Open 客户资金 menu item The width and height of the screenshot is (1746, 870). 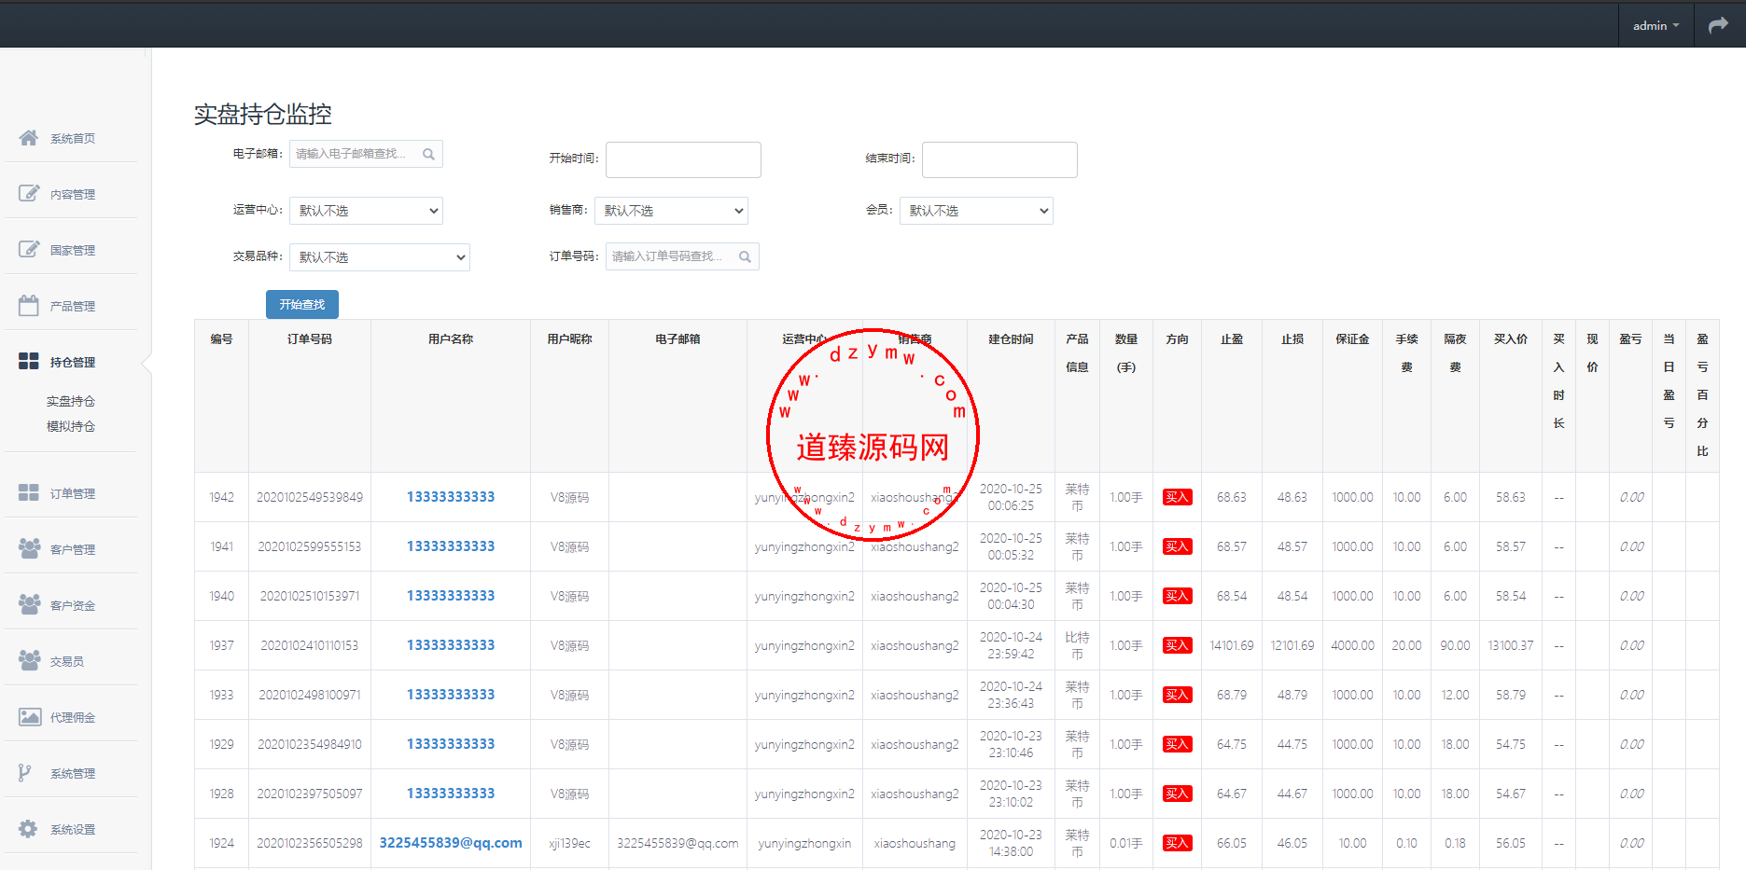pyautogui.click(x=73, y=605)
